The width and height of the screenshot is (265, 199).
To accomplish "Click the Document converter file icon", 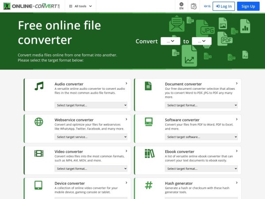I will click(149, 86).
